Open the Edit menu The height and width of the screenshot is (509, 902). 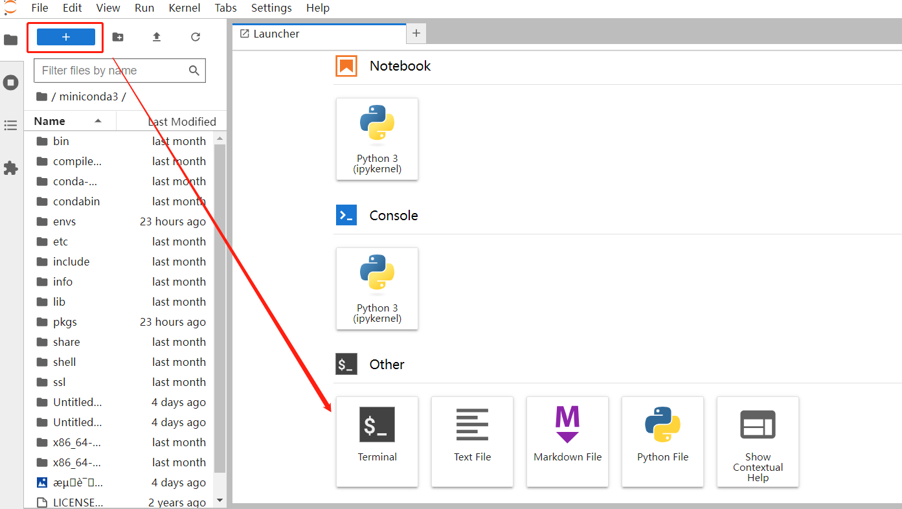[x=72, y=8]
